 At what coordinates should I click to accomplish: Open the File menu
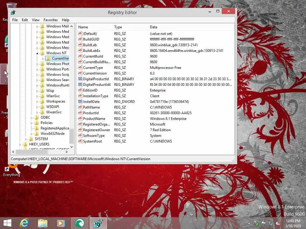(15, 20)
